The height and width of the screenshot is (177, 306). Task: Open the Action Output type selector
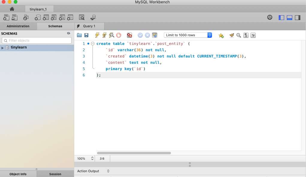pos(93,171)
